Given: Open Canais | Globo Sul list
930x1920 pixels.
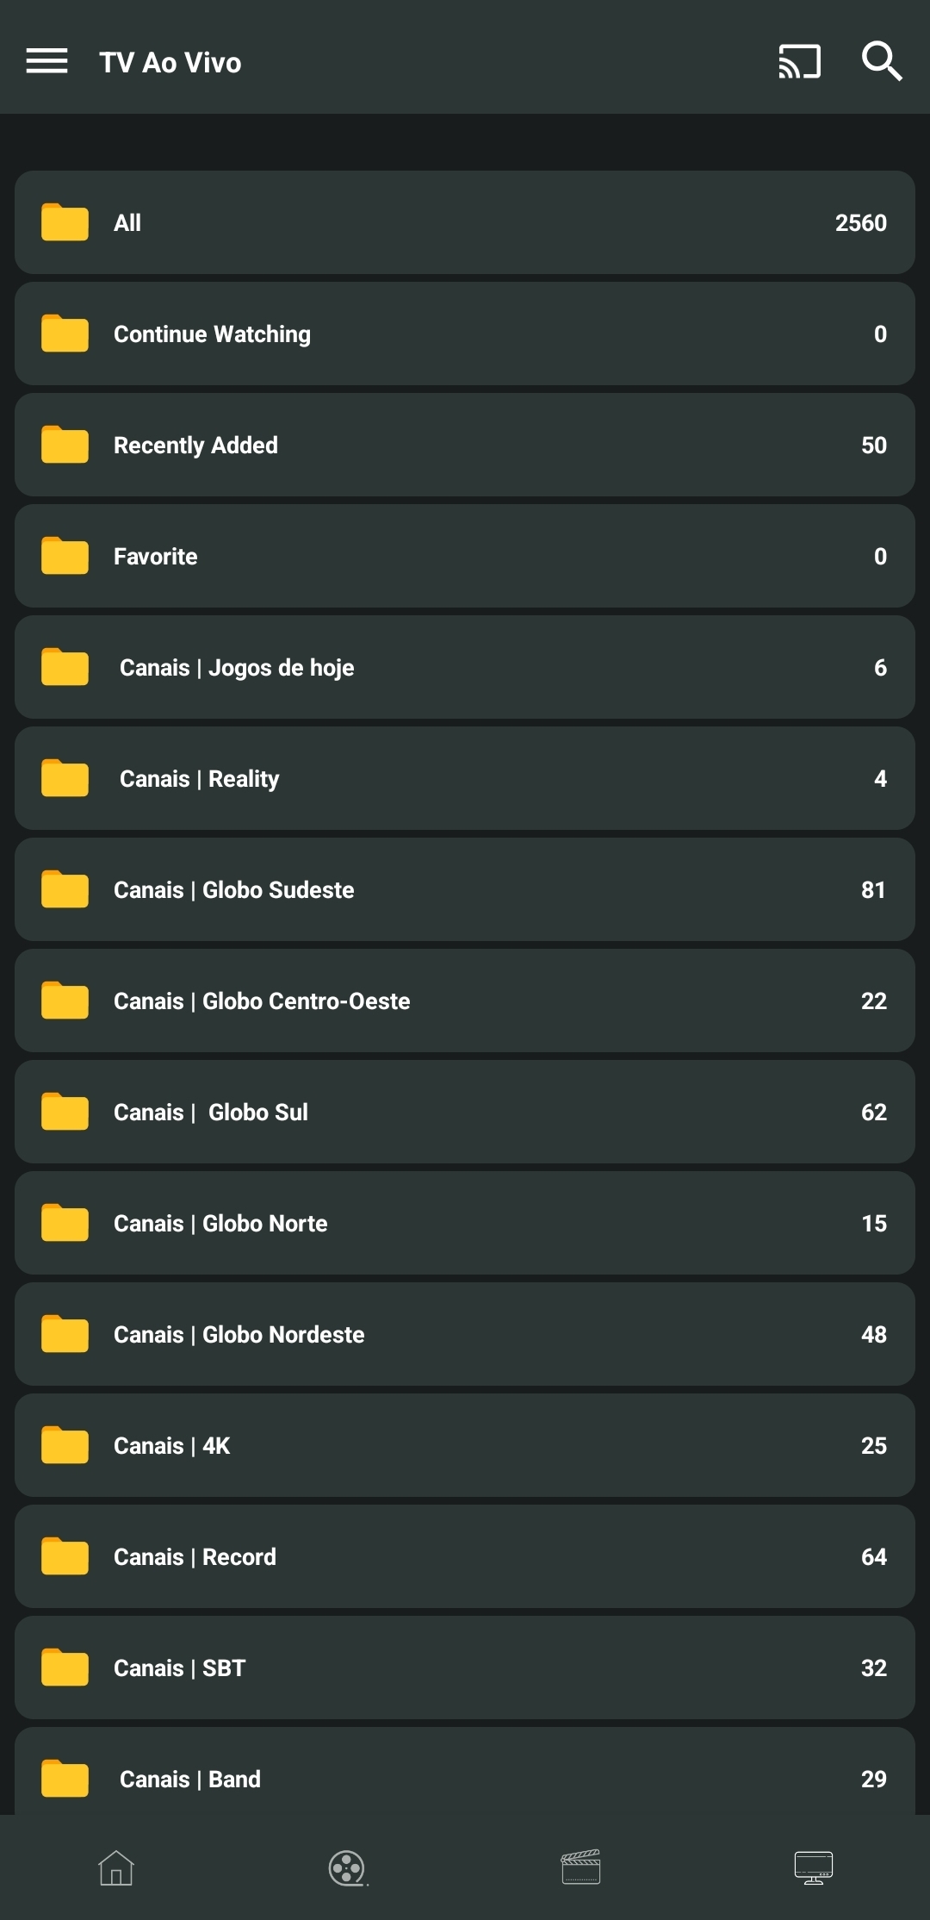Looking at the screenshot, I should point(465,1112).
